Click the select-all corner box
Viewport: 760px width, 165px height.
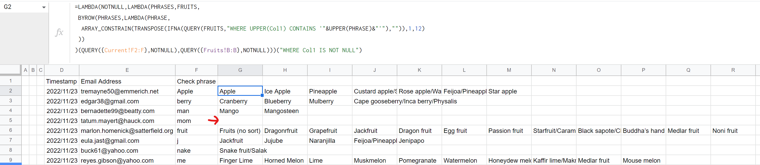[x=11, y=70]
